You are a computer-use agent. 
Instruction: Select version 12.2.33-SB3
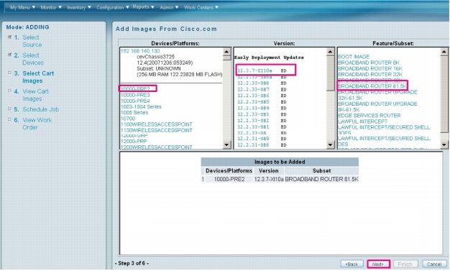pyautogui.click(x=253, y=114)
